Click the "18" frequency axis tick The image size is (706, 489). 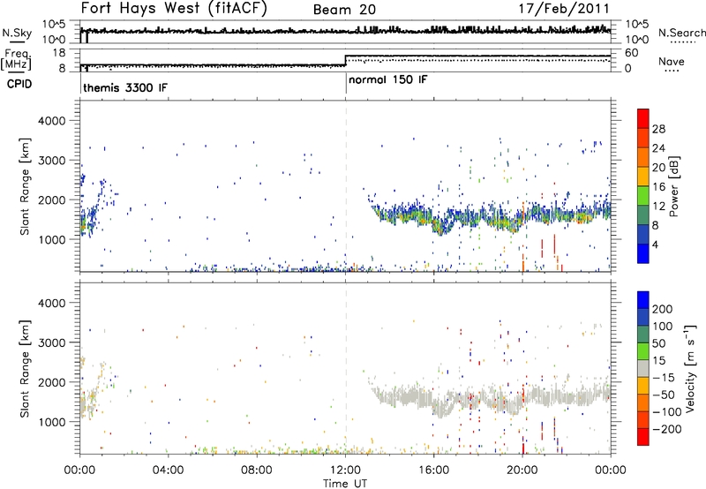pos(59,53)
